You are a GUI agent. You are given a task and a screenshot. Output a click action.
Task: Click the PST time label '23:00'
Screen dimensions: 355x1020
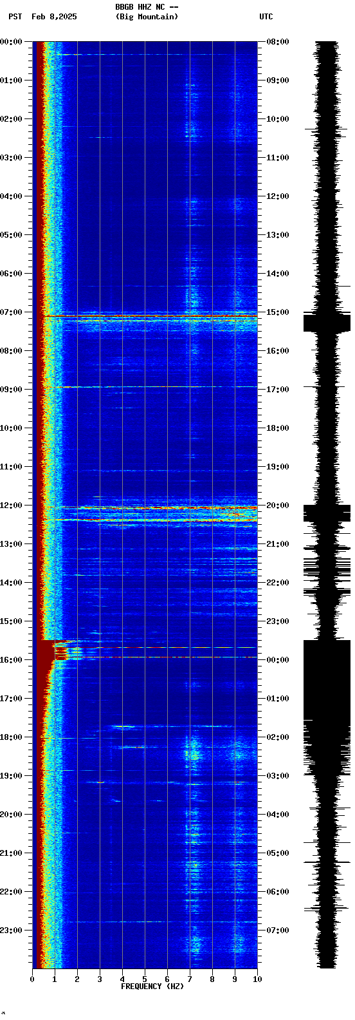[12, 930]
